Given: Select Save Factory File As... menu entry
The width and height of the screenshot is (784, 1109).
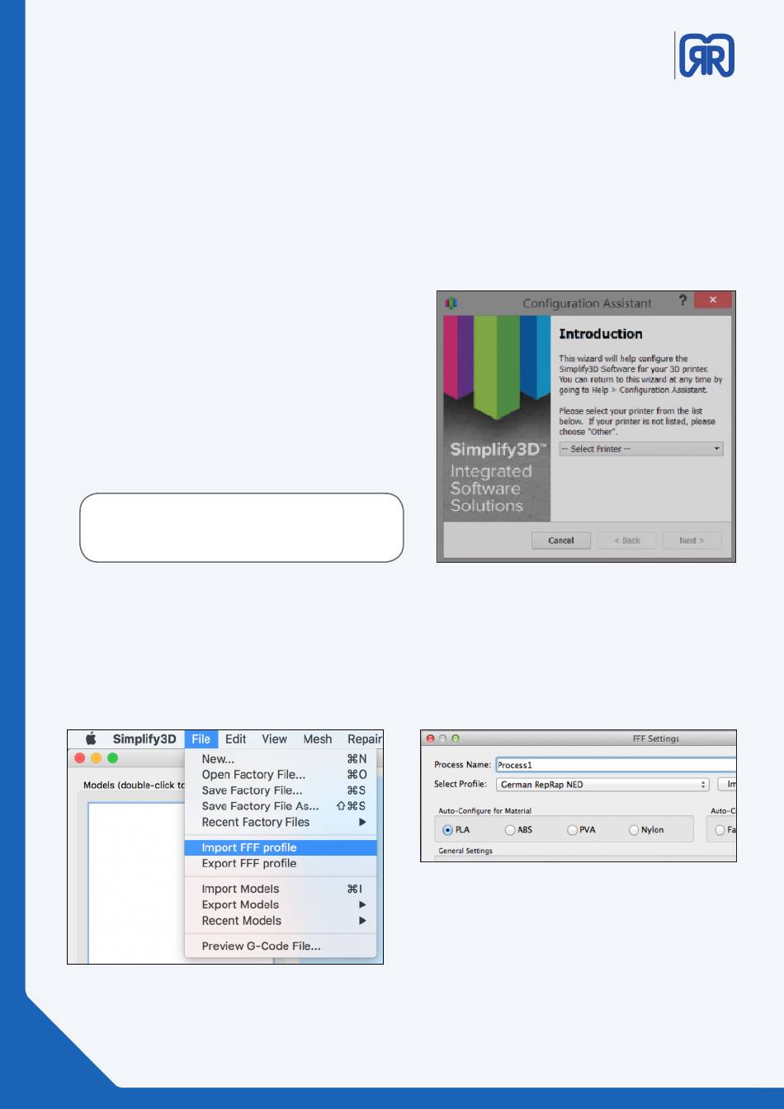Looking at the screenshot, I should coord(281,805).
